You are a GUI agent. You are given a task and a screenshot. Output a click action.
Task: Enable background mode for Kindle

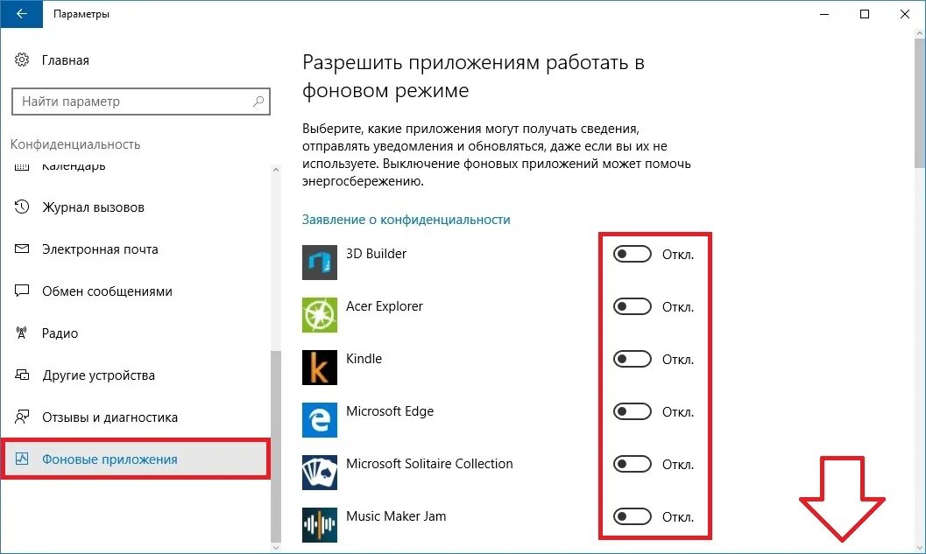tap(632, 360)
